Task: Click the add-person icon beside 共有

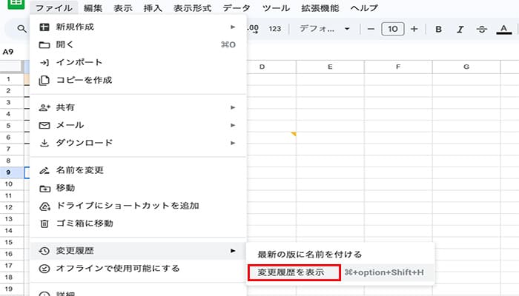Action: pyautogui.click(x=44, y=108)
